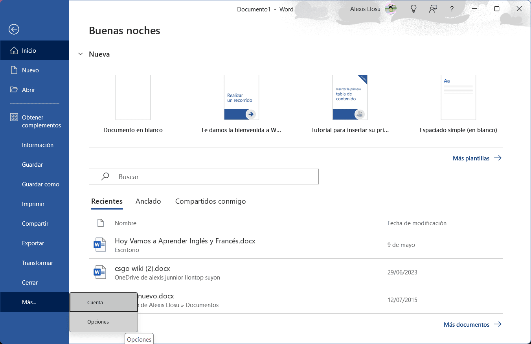Open the Abrir section
This screenshot has width=531, height=344.
pyautogui.click(x=35, y=90)
